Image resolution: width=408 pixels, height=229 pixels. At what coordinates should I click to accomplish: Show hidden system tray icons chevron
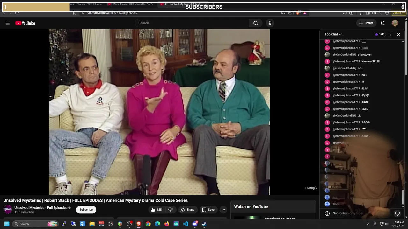pos(368,224)
